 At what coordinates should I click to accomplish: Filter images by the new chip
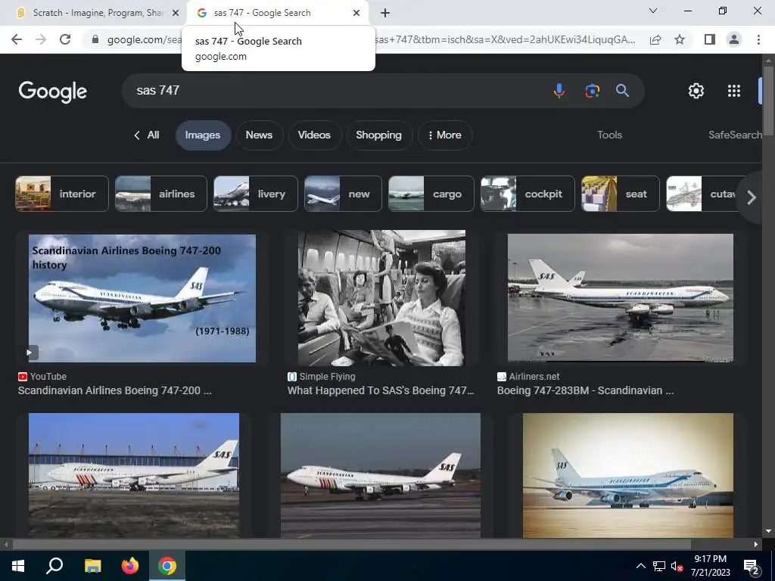343,194
